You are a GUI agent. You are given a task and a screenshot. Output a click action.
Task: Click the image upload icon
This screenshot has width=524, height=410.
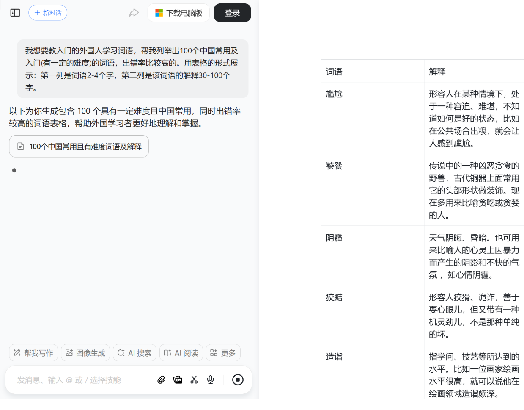pos(178,380)
